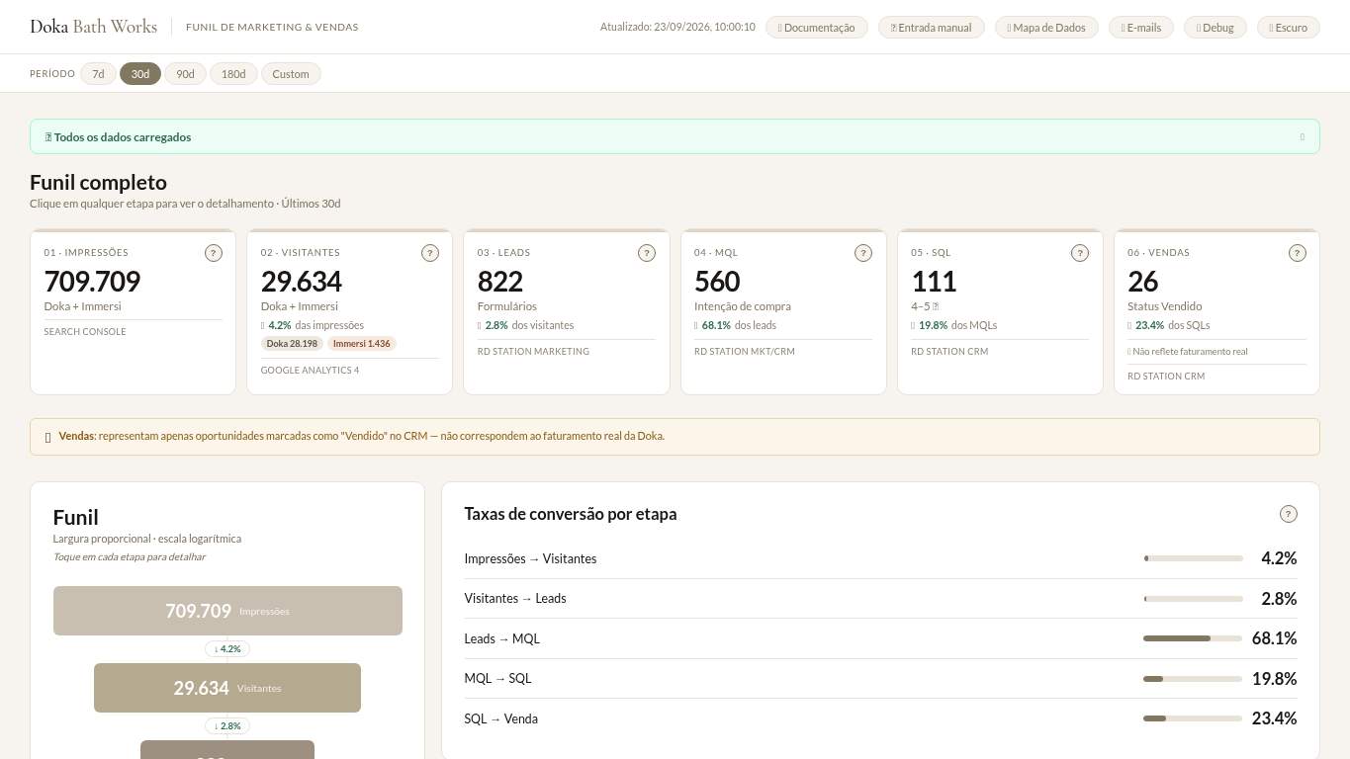Select the 30d period
Viewport: 1350px width, 759px height.
(x=140, y=74)
